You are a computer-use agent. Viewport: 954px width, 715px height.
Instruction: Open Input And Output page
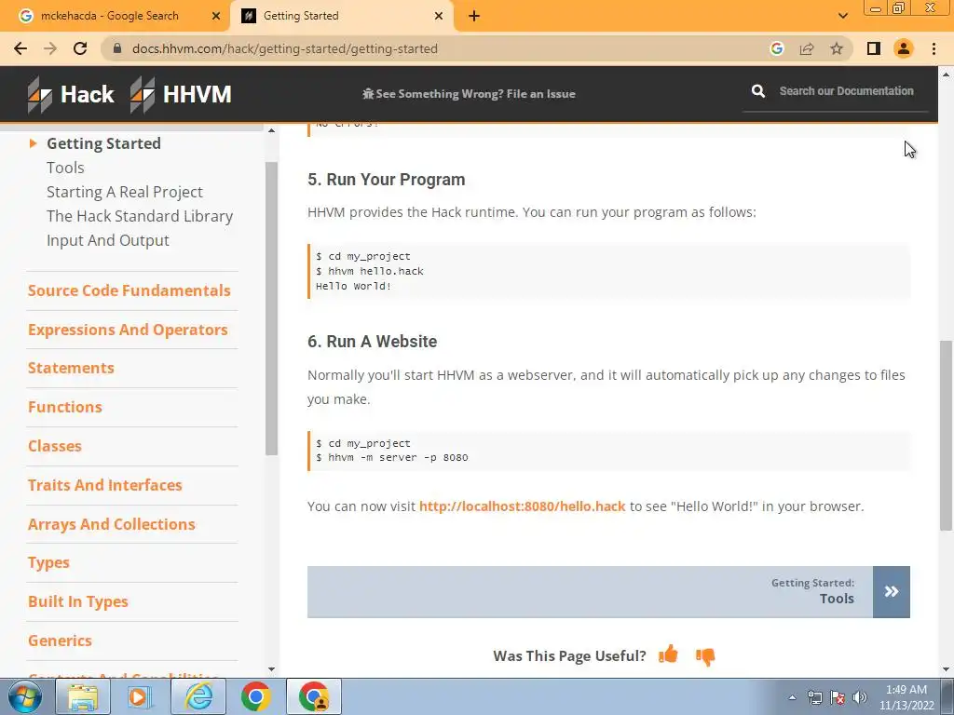[108, 241]
